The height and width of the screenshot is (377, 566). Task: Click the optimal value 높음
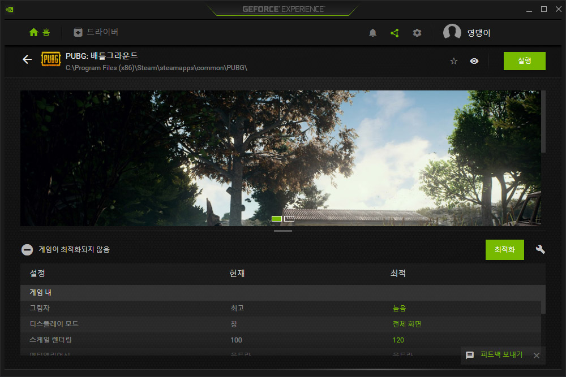pyautogui.click(x=399, y=309)
